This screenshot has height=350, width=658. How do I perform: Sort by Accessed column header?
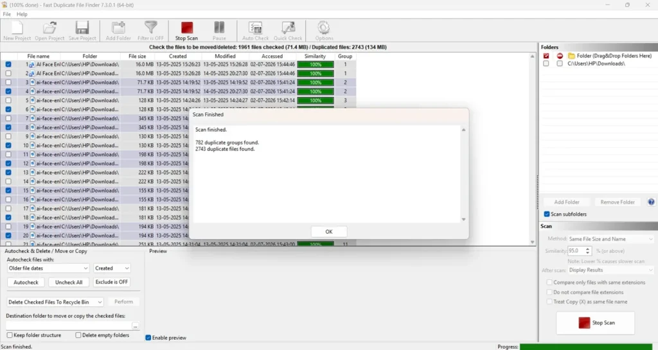(x=272, y=56)
